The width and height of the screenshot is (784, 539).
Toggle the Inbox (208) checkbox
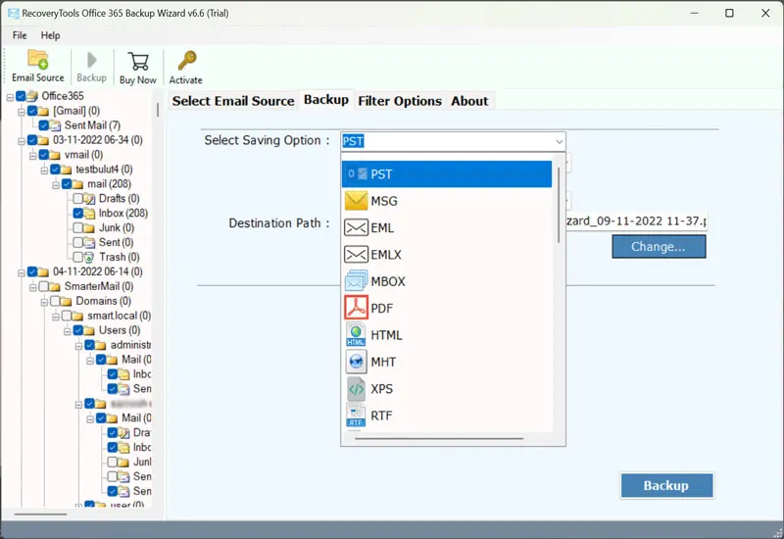coord(77,213)
